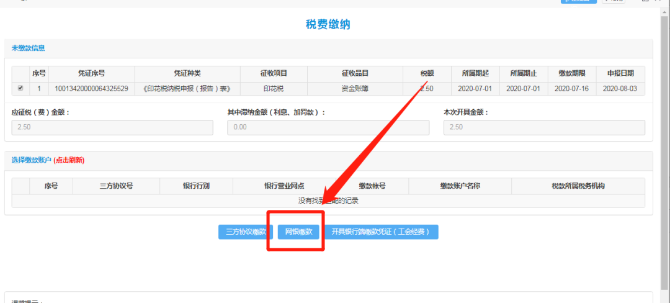Click the red (点击刷新) refresh link
Image resolution: width=670 pixels, height=303 pixels.
point(69,160)
